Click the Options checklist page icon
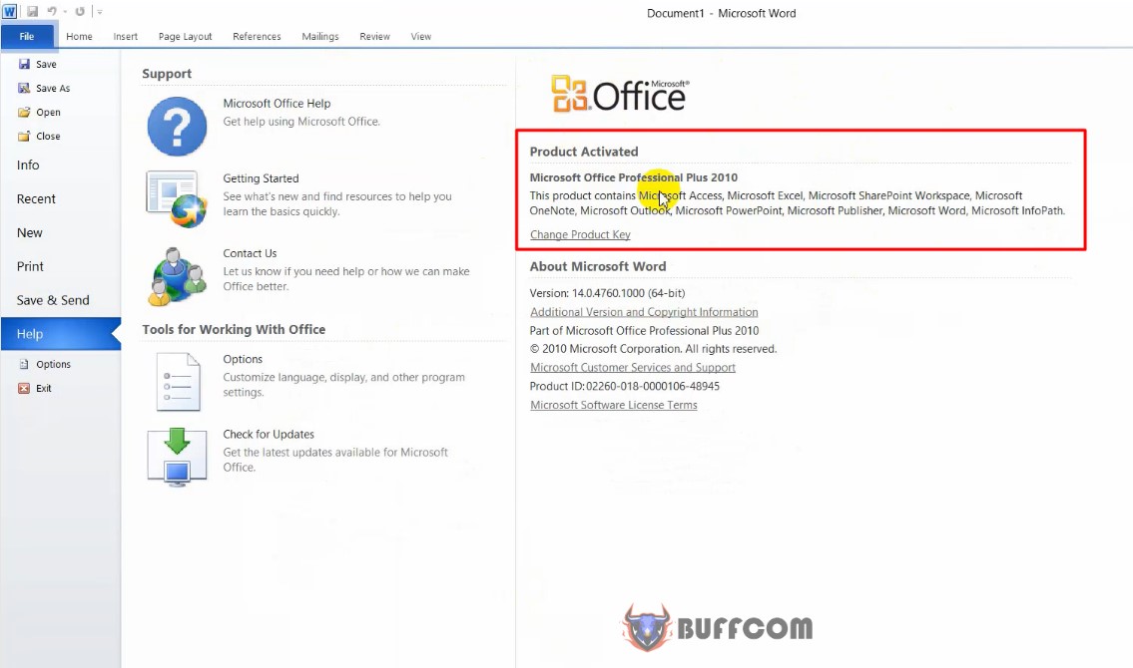The height and width of the screenshot is (668, 1133). (178, 382)
